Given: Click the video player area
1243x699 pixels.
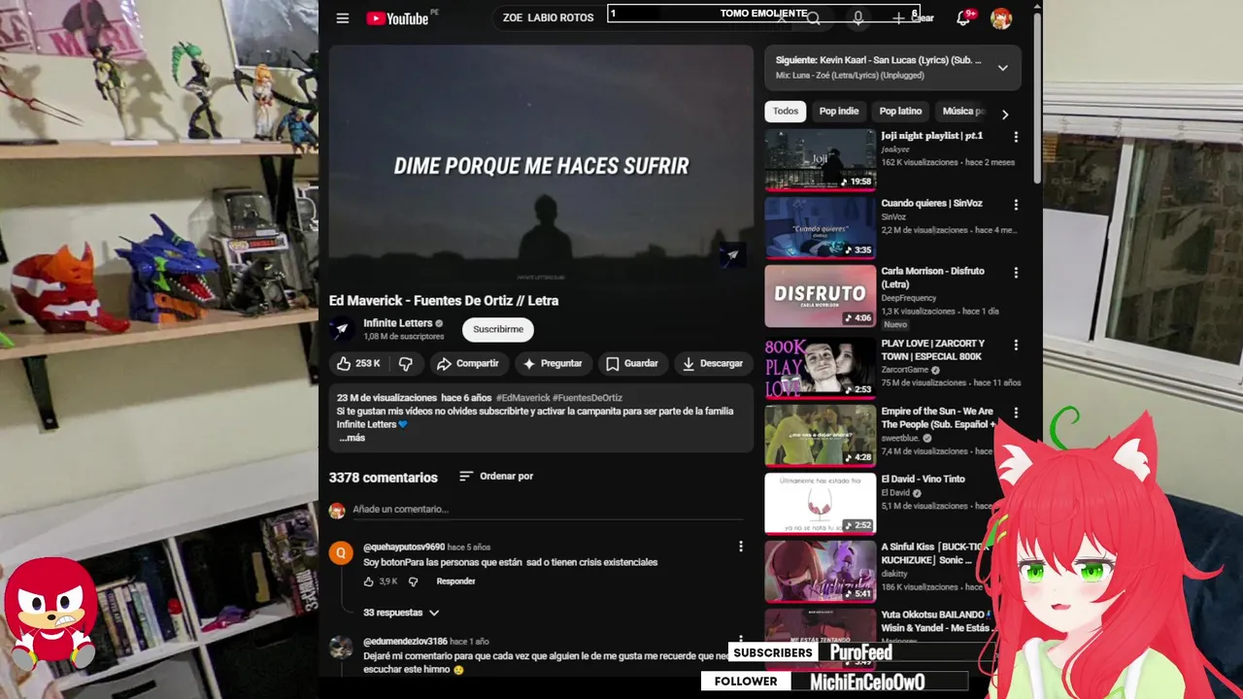Looking at the screenshot, I should (x=541, y=165).
